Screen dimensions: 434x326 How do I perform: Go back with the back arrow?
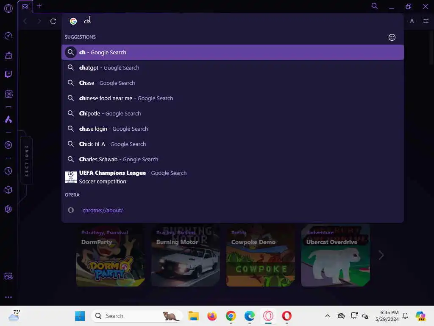(x=25, y=21)
